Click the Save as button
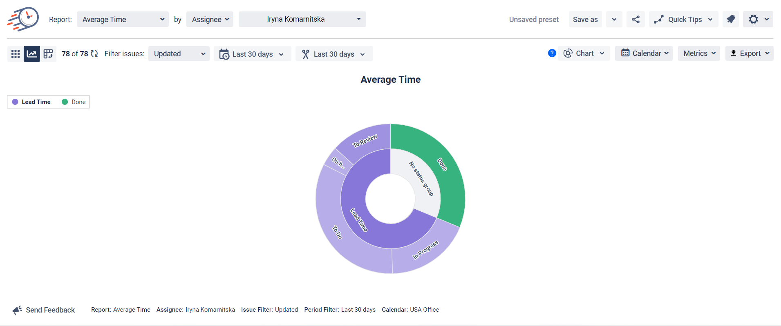The height and width of the screenshot is (326, 781). (x=585, y=19)
